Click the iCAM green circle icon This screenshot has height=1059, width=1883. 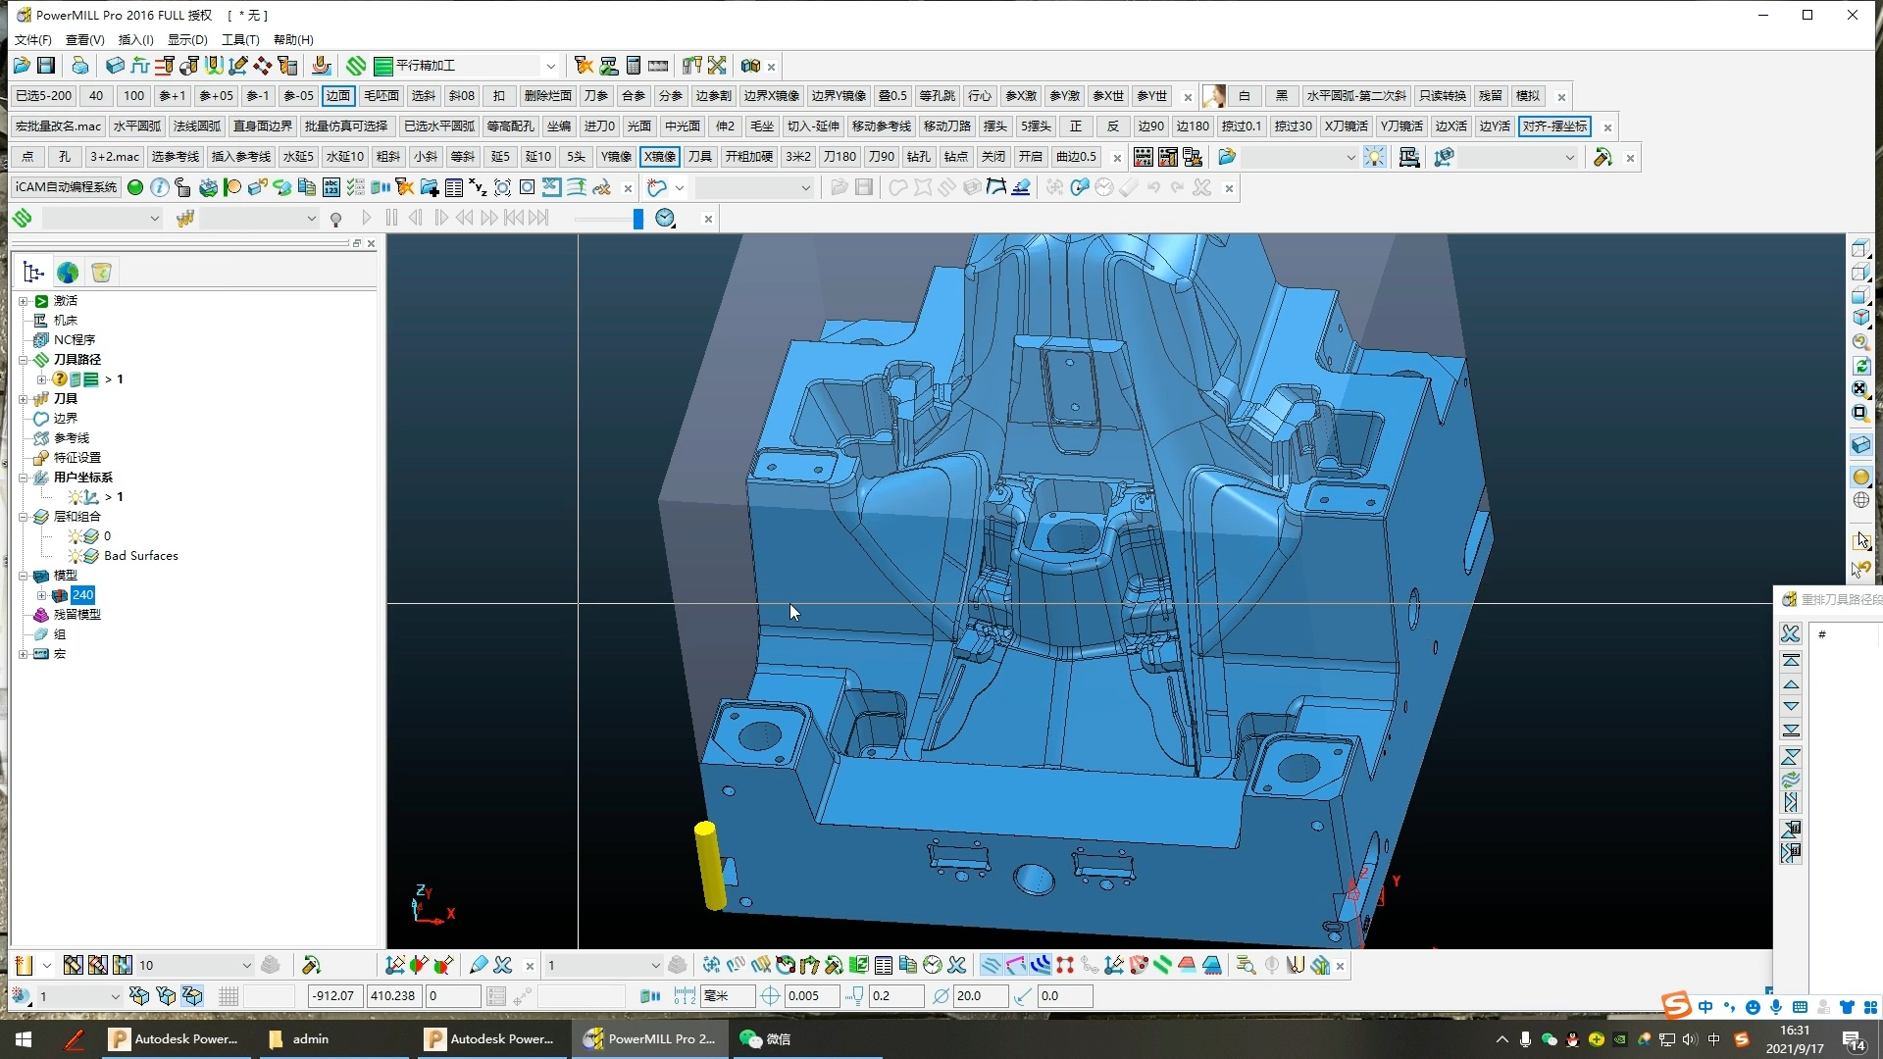coord(135,187)
